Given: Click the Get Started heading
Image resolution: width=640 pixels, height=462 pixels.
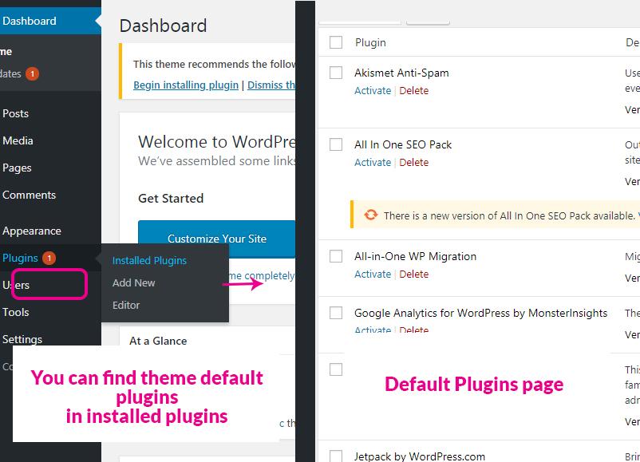Looking at the screenshot, I should coord(171,199).
